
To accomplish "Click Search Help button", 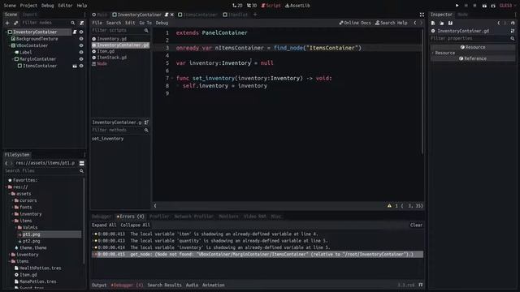I will click(392, 23).
